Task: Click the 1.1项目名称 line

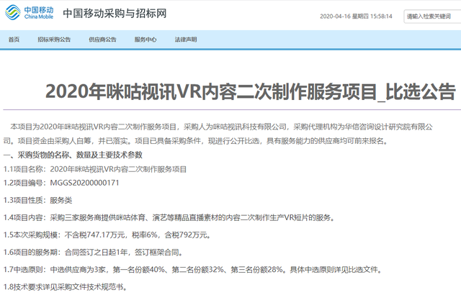Action: pyautogui.click(x=95, y=169)
